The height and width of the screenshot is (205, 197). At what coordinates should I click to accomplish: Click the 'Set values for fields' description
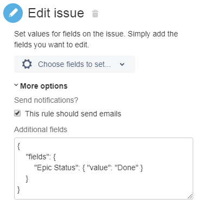pyautogui.click(x=96, y=39)
